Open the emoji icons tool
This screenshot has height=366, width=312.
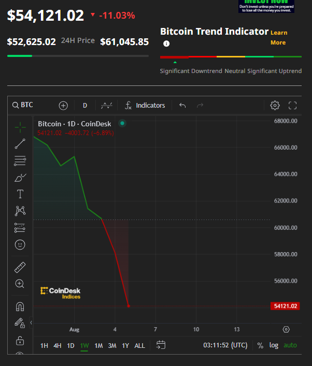pos(20,244)
